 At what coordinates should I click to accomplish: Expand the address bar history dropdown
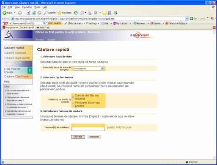tap(187, 19)
